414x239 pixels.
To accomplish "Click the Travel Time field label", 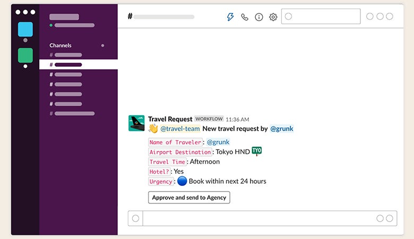I will (x=167, y=162).
